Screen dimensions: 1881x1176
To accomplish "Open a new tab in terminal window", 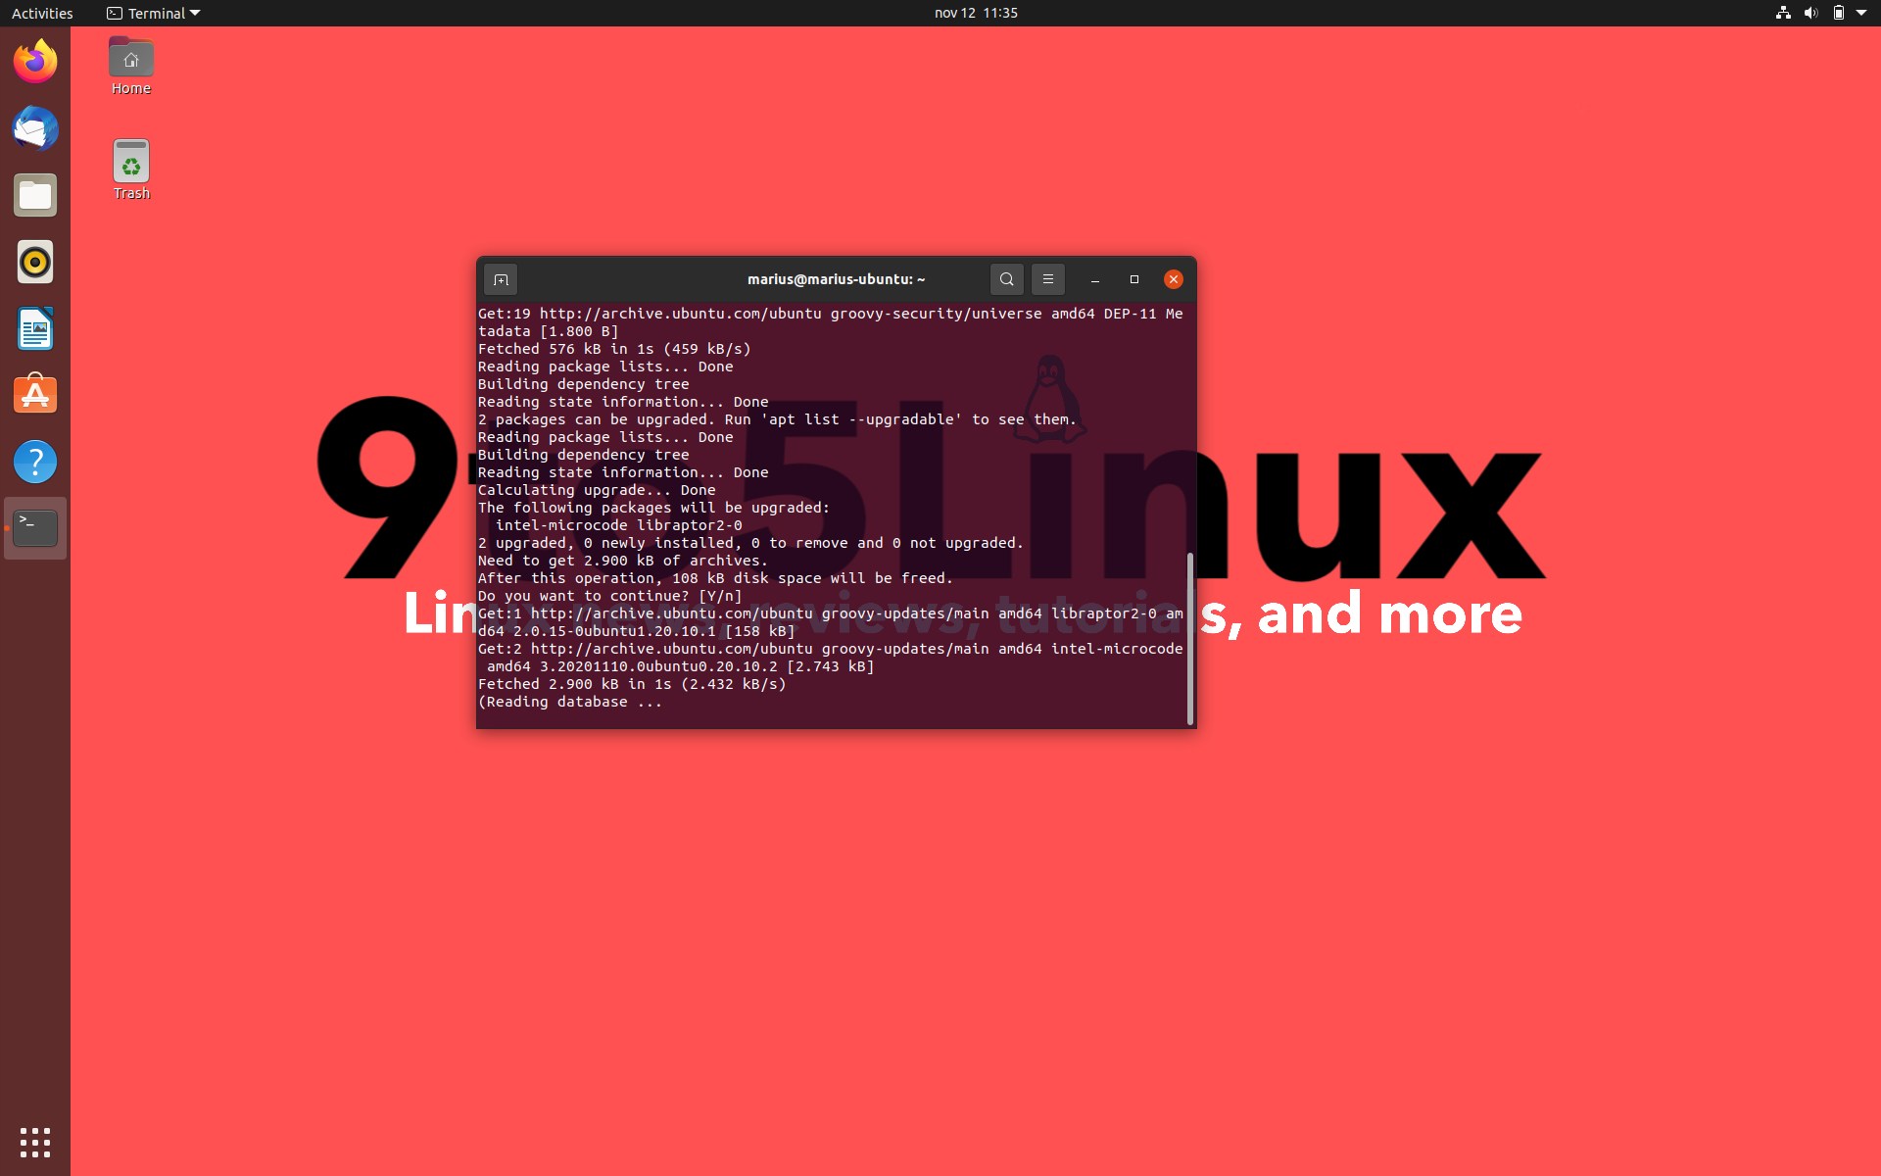I will 501,280.
